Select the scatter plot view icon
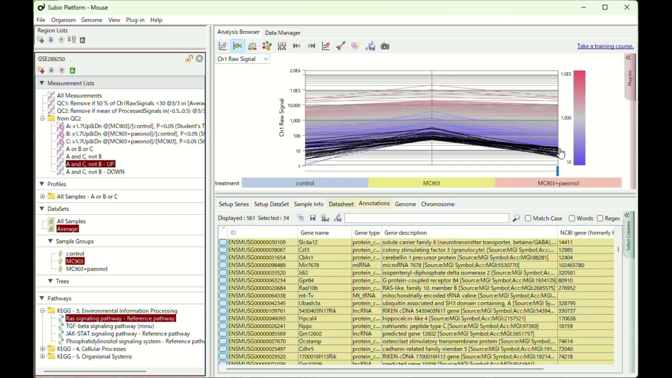672x378 pixels. (x=223, y=46)
